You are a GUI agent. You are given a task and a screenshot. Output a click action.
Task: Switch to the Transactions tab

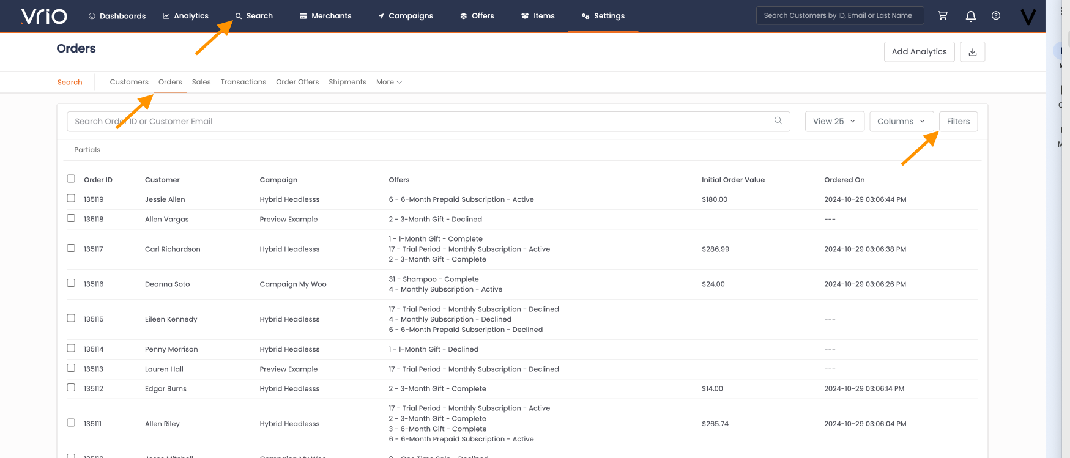[243, 82]
